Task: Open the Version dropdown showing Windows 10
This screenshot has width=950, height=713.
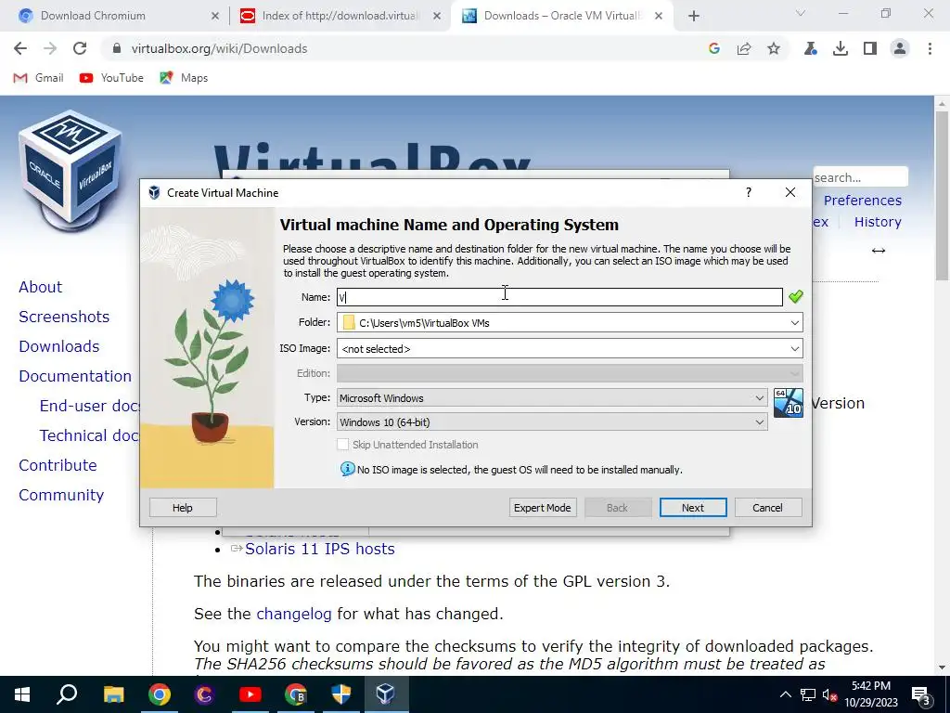Action: (552, 422)
